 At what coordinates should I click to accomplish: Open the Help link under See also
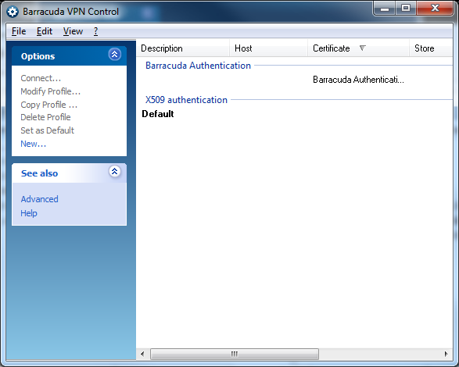[x=29, y=213]
